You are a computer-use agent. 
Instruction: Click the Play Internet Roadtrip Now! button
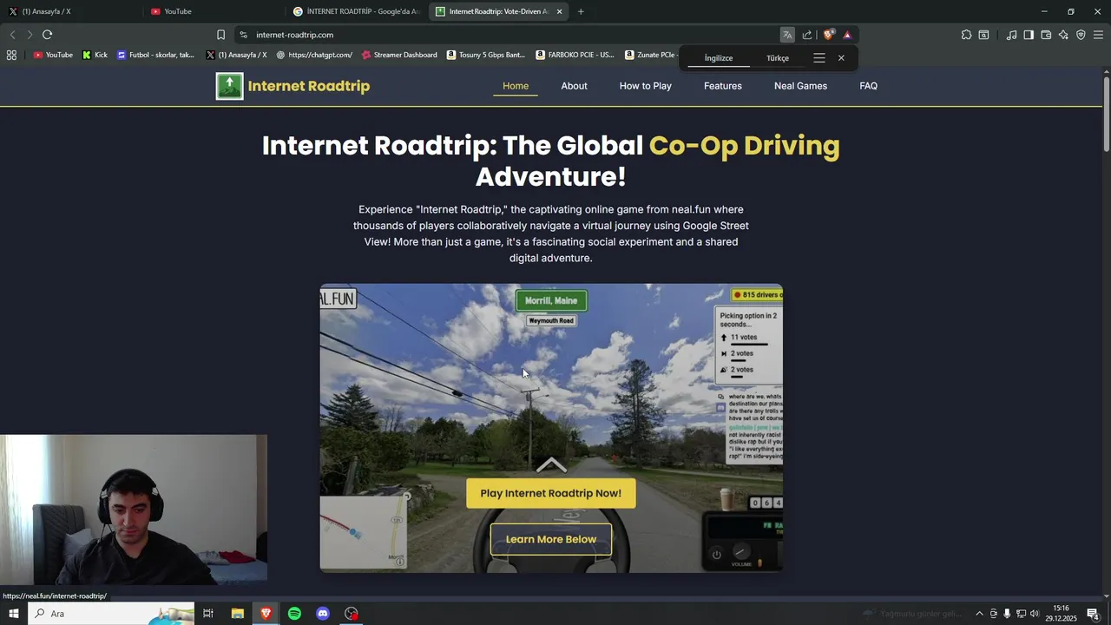click(x=551, y=493)
